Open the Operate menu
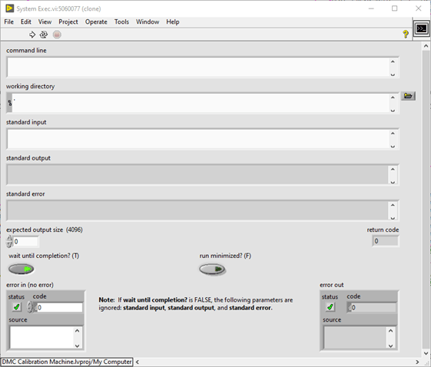 pos(96,22)
